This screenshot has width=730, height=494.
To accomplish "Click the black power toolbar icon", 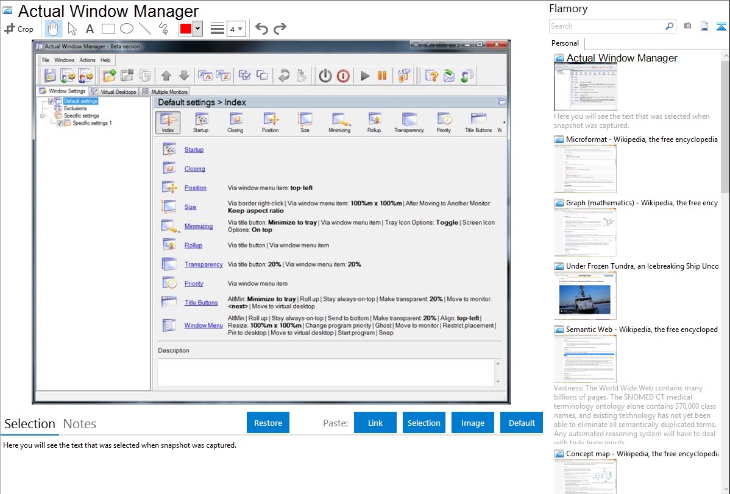I will click(325, 76).
